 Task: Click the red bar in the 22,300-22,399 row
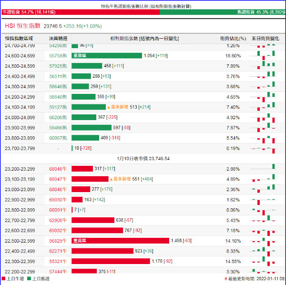point(111,261)
